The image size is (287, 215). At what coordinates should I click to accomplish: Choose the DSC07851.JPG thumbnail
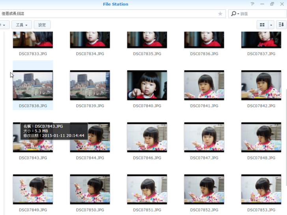tap(147, 189)
